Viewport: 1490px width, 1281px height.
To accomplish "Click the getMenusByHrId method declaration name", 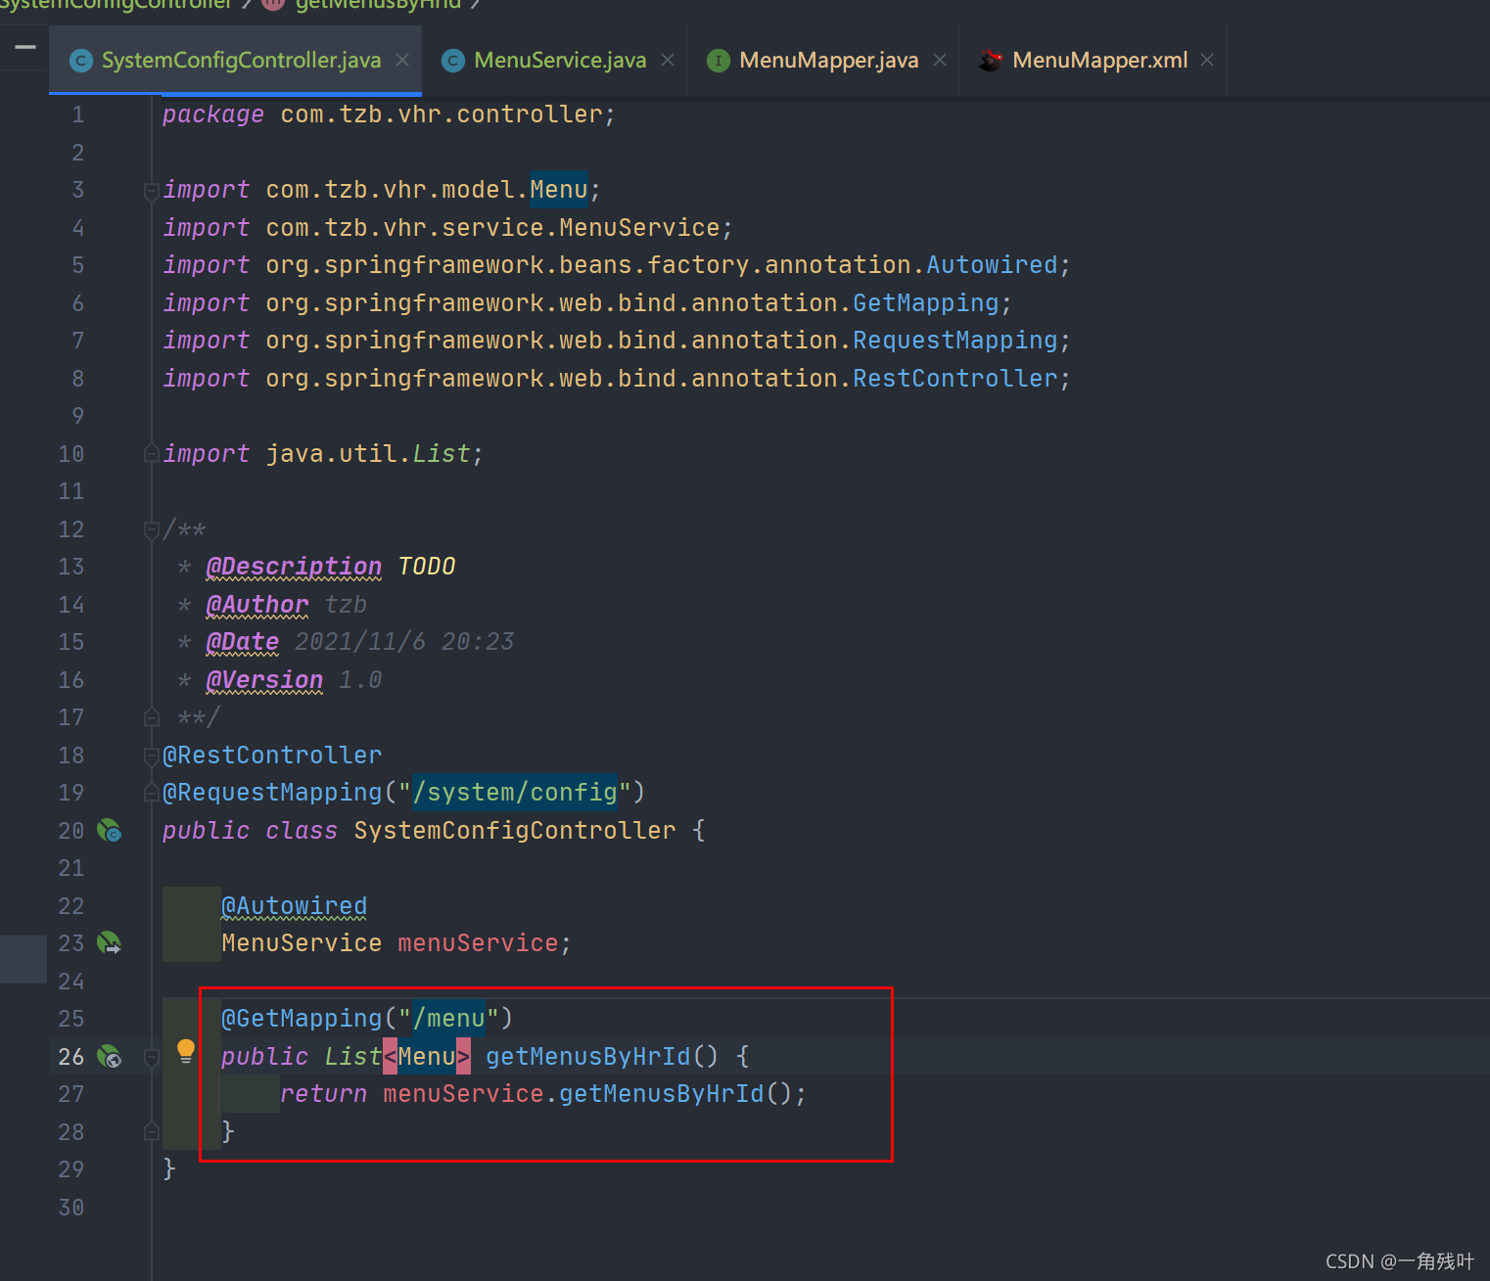I will coord(588,1057).
